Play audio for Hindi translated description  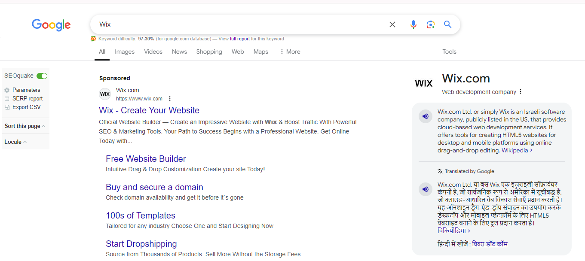tap(425, 189)
